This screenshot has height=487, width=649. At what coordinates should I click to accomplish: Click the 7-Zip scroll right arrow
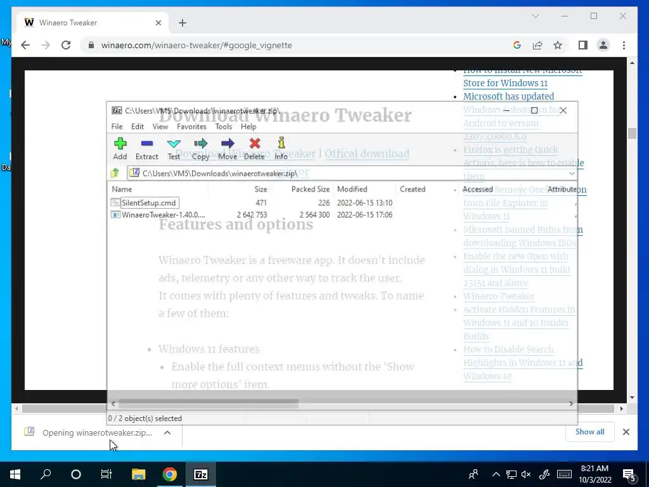click(571, 403)
